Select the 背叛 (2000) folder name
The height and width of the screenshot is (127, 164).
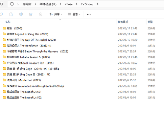tap(15, 28)
